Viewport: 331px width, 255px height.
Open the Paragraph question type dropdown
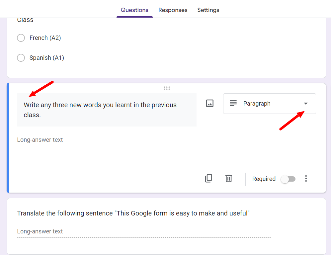[x=269, y=104]
